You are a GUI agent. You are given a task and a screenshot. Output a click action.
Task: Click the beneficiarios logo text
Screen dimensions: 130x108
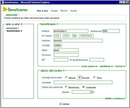click(x=18, y=10)
